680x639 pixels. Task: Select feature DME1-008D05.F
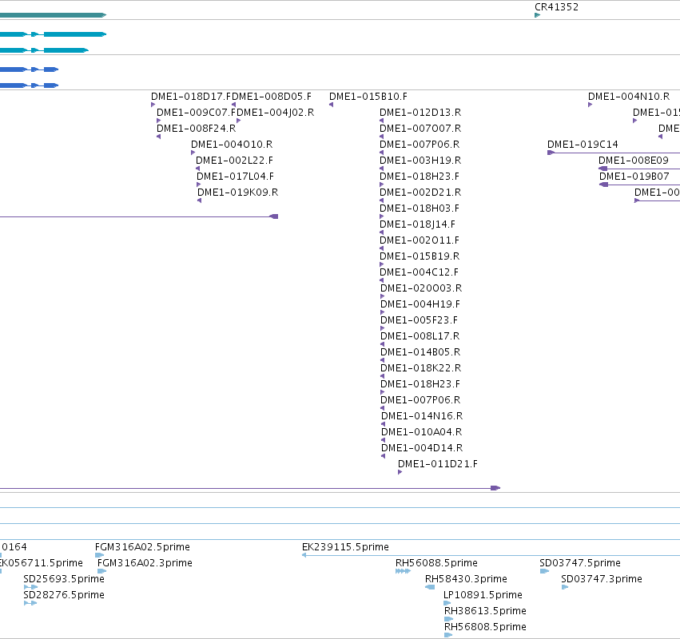pos(272,96)
